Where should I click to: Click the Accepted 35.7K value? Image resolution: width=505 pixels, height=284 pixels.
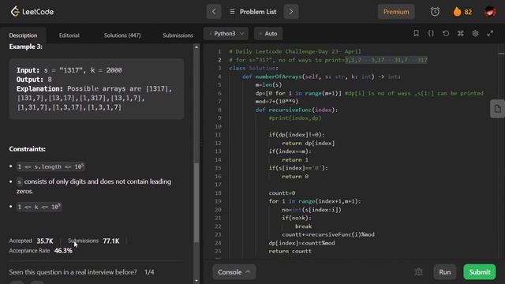45,241
